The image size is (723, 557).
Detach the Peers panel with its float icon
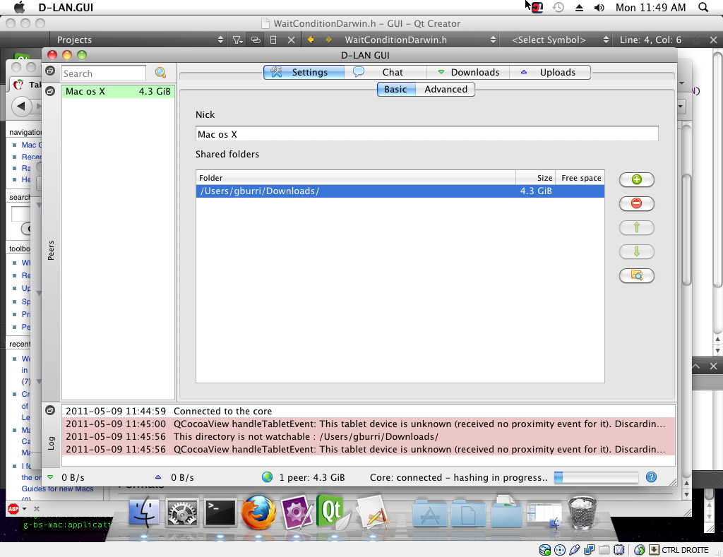50,91
